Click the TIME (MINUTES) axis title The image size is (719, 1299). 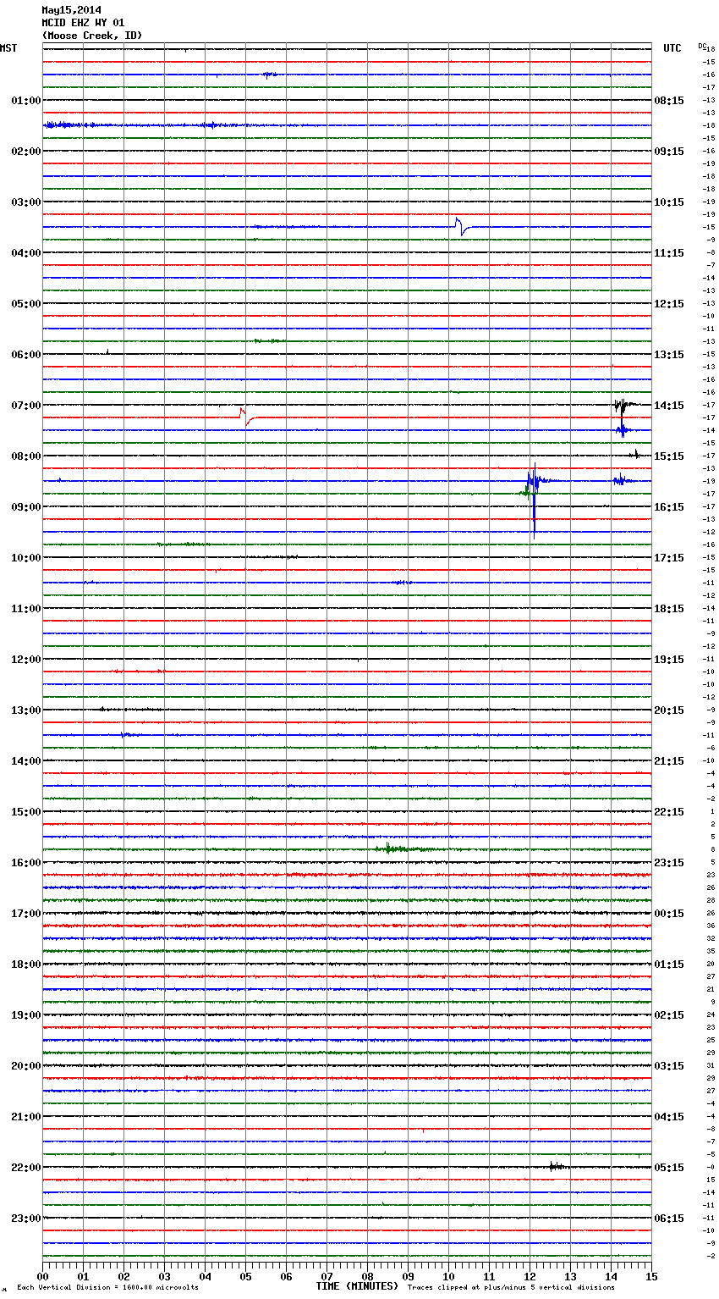tap(357, 1286)
